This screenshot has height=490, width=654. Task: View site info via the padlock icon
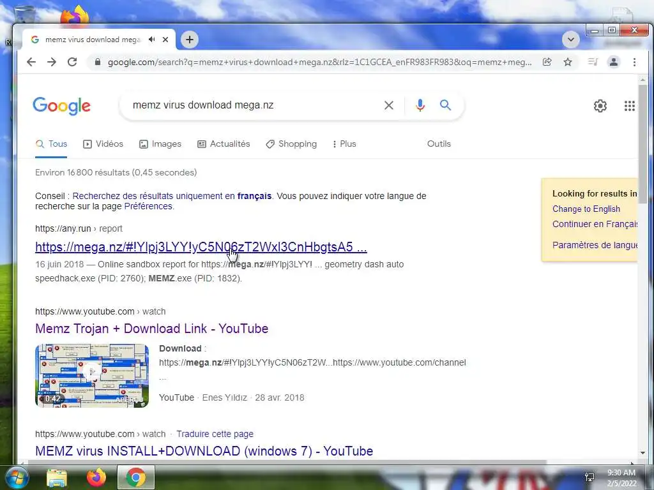coord(98,62)
